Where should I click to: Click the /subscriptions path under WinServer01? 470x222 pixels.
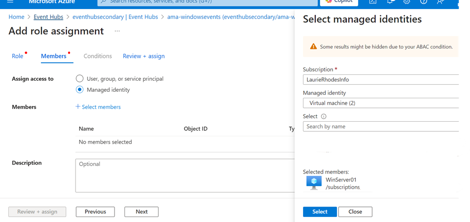pyautogui.click(x=343, y=187)
